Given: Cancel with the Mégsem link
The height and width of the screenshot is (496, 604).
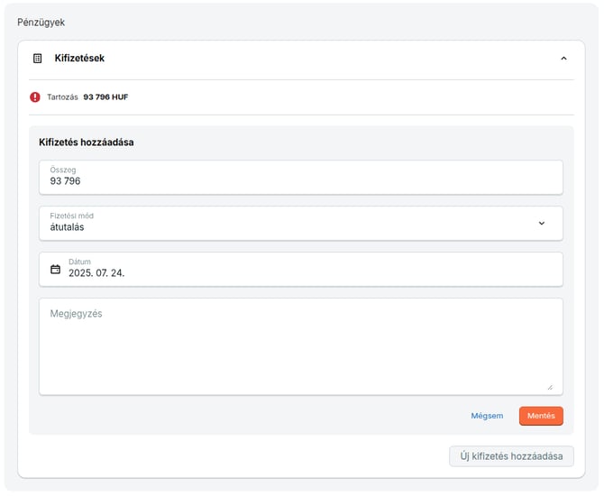Looking at the screenshot, I should pyautogui.click(x=487, y=416).
